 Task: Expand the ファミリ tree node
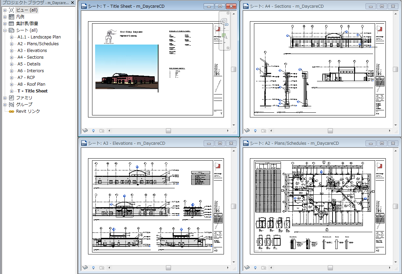pos(5,98)
